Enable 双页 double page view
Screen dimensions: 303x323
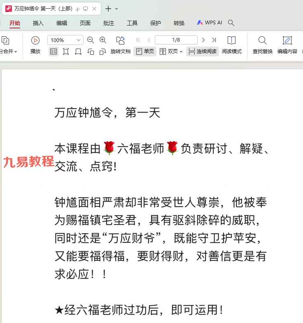pos(169,51)
